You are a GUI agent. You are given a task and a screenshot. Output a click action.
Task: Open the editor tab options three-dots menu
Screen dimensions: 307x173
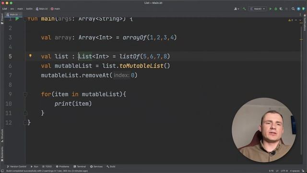(300, 14)
